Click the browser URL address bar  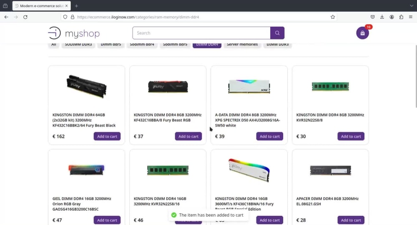pos(199,17)
